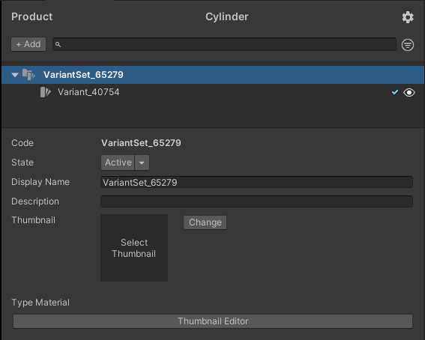
Task: Click the Type Material label
Action: pos(40,303)
